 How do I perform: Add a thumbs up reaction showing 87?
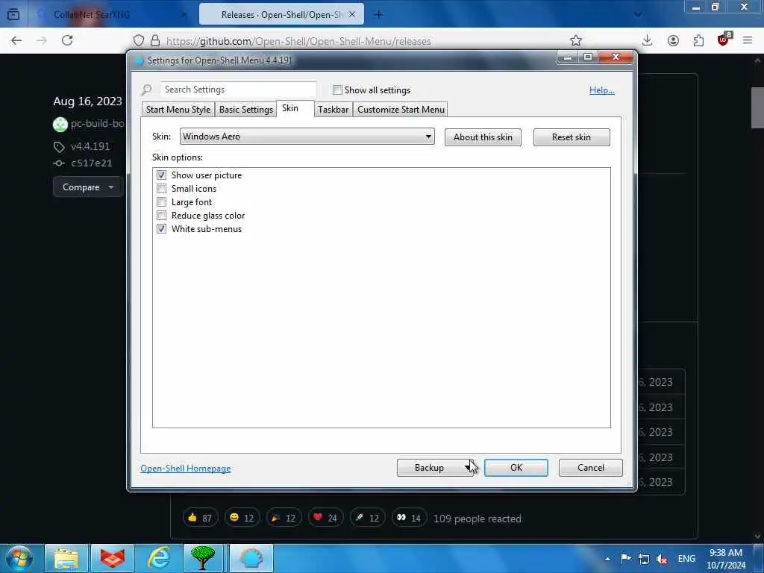(200, 518)
